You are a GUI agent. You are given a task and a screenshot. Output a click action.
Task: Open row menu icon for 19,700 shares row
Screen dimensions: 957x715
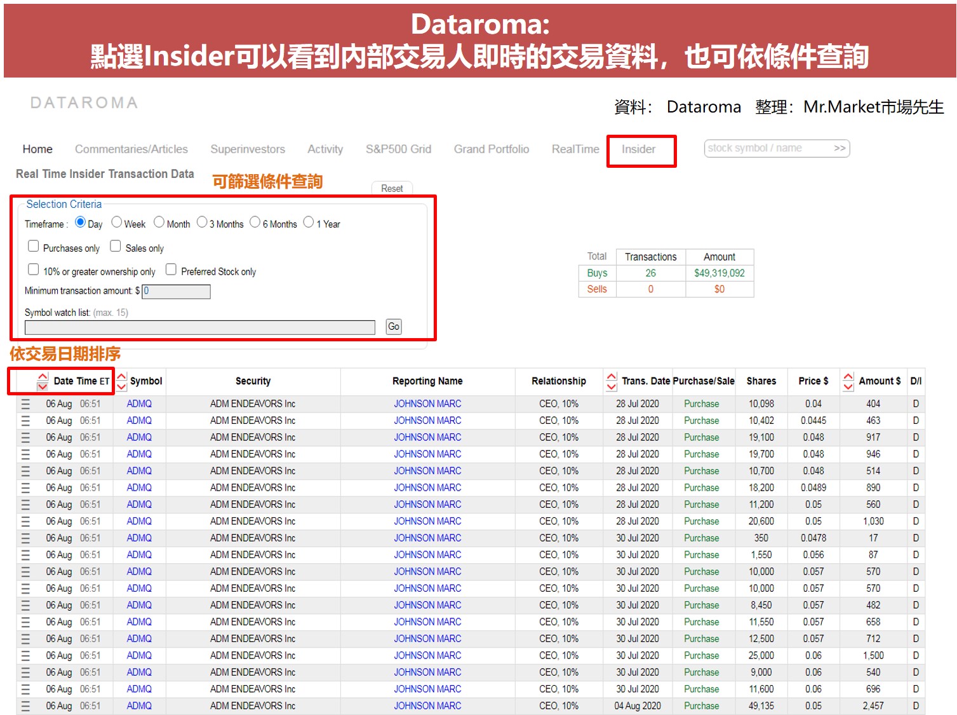click(x=25, y=454)
